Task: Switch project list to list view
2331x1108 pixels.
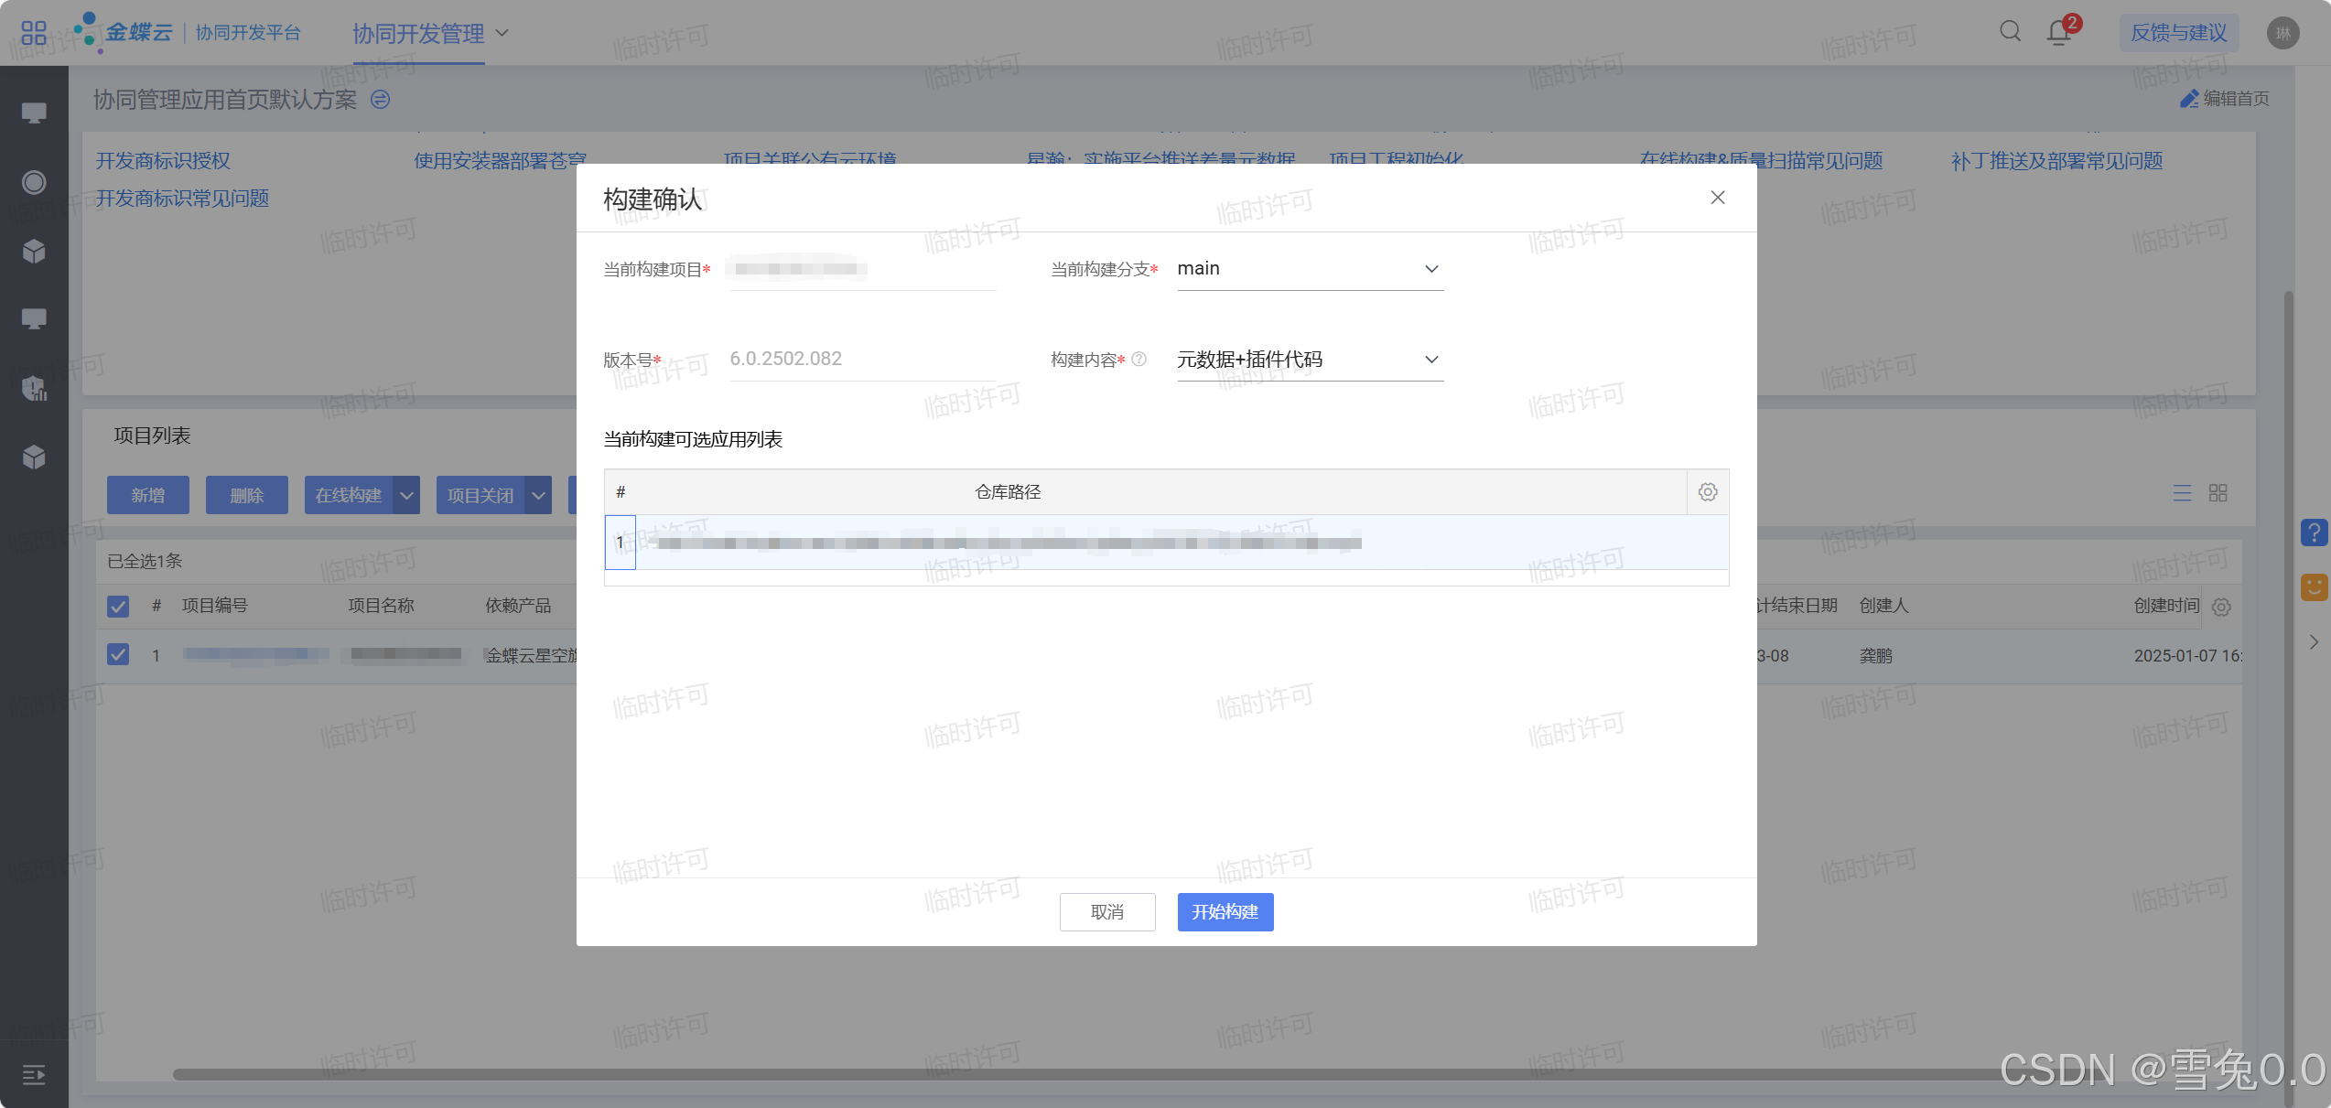Action: click(x=2182, y=493)
